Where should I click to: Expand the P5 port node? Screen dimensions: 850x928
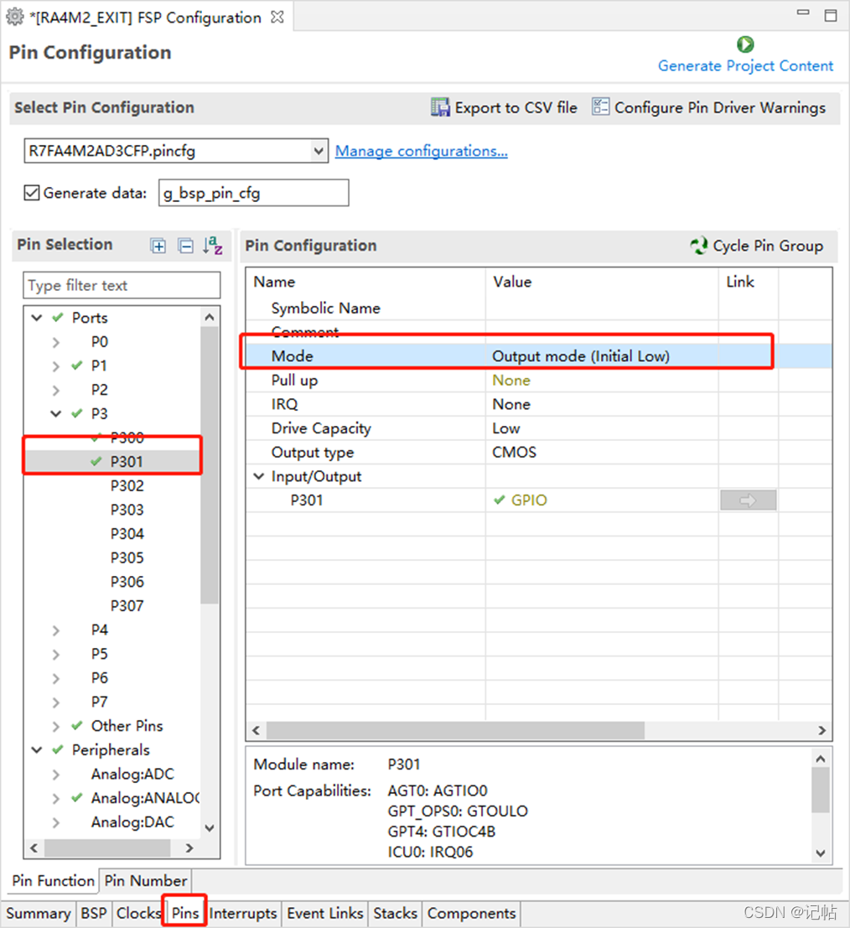click(x=55, y=655)
